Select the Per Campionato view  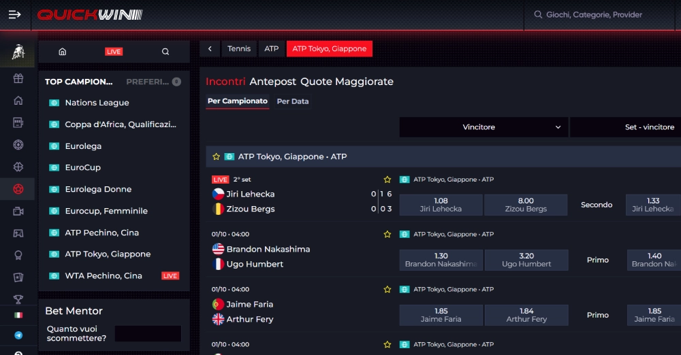(x=238, y=101)
